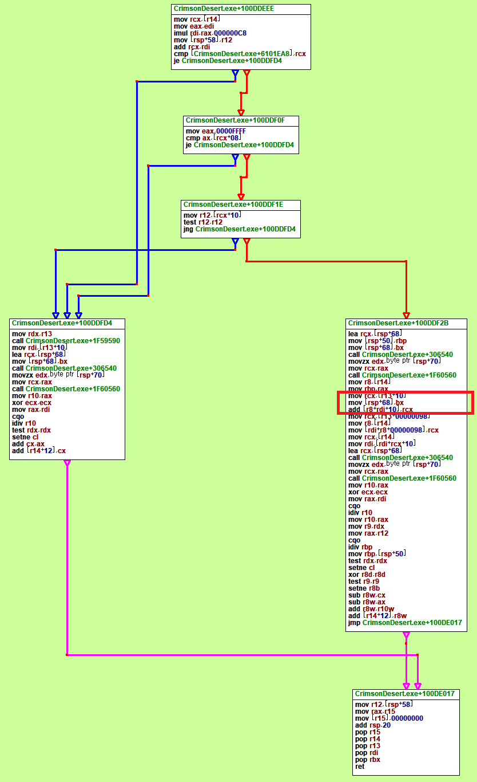
Task: Select the mov [rsp+58],r12 instruction
Action: coord(202,40)
